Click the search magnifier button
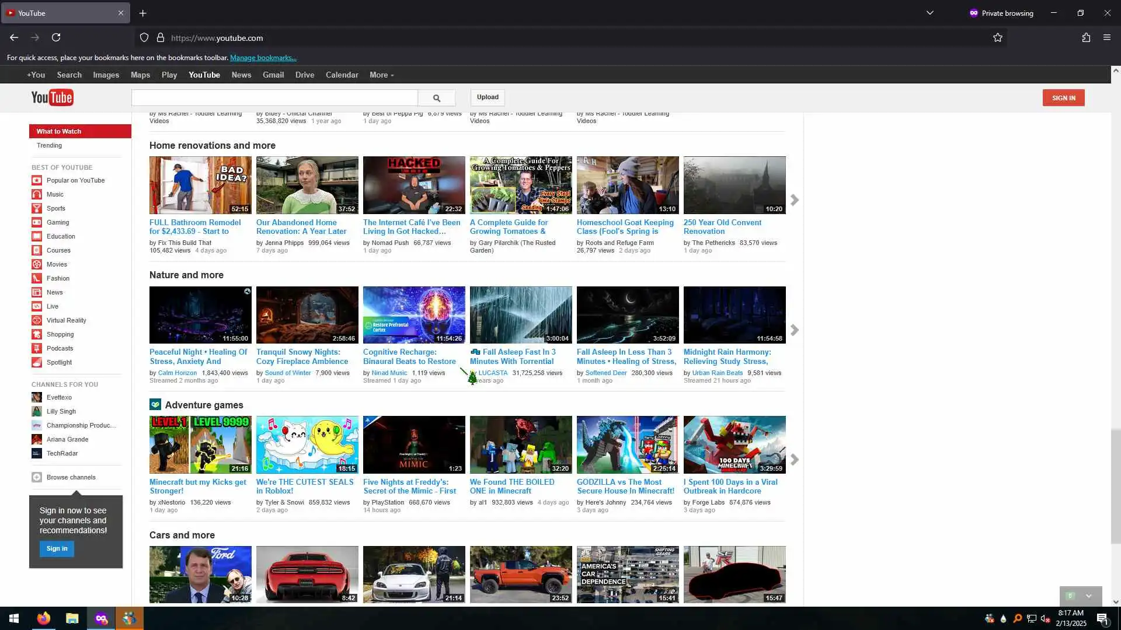 [x=437, y=98]
